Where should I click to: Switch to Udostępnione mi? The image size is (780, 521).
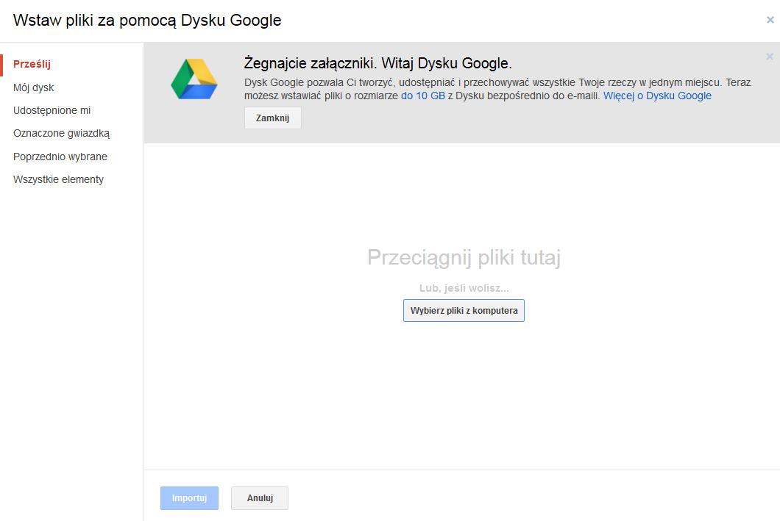click(x=52, y=110)
